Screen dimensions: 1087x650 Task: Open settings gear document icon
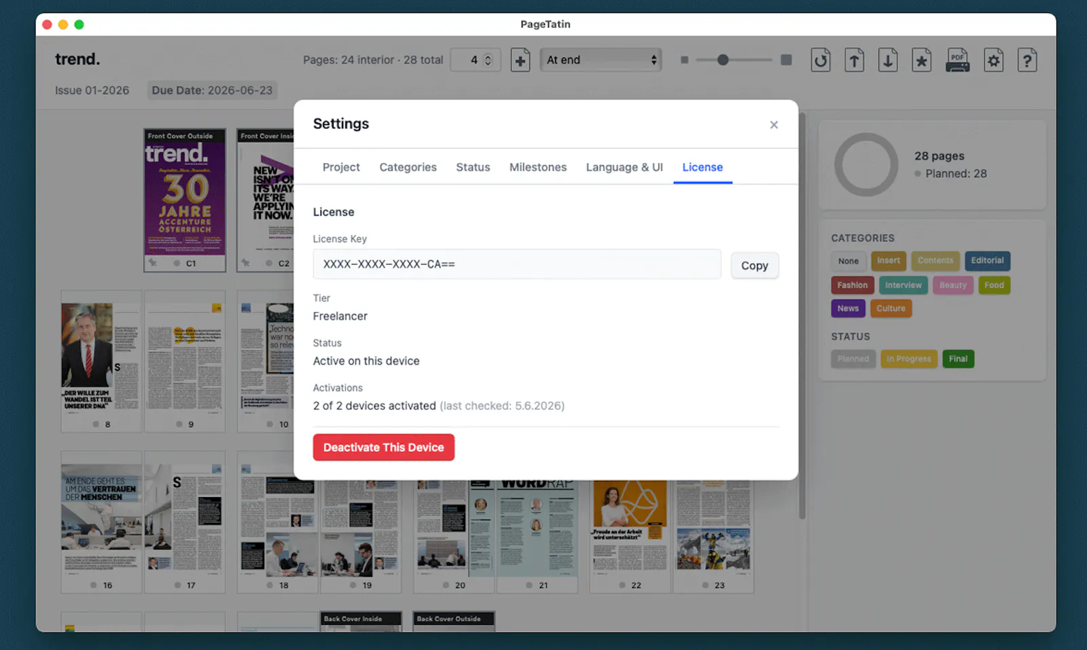(x=993, y=60)
